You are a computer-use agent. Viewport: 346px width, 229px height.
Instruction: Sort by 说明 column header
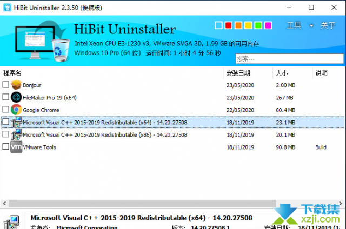(321, 73)
